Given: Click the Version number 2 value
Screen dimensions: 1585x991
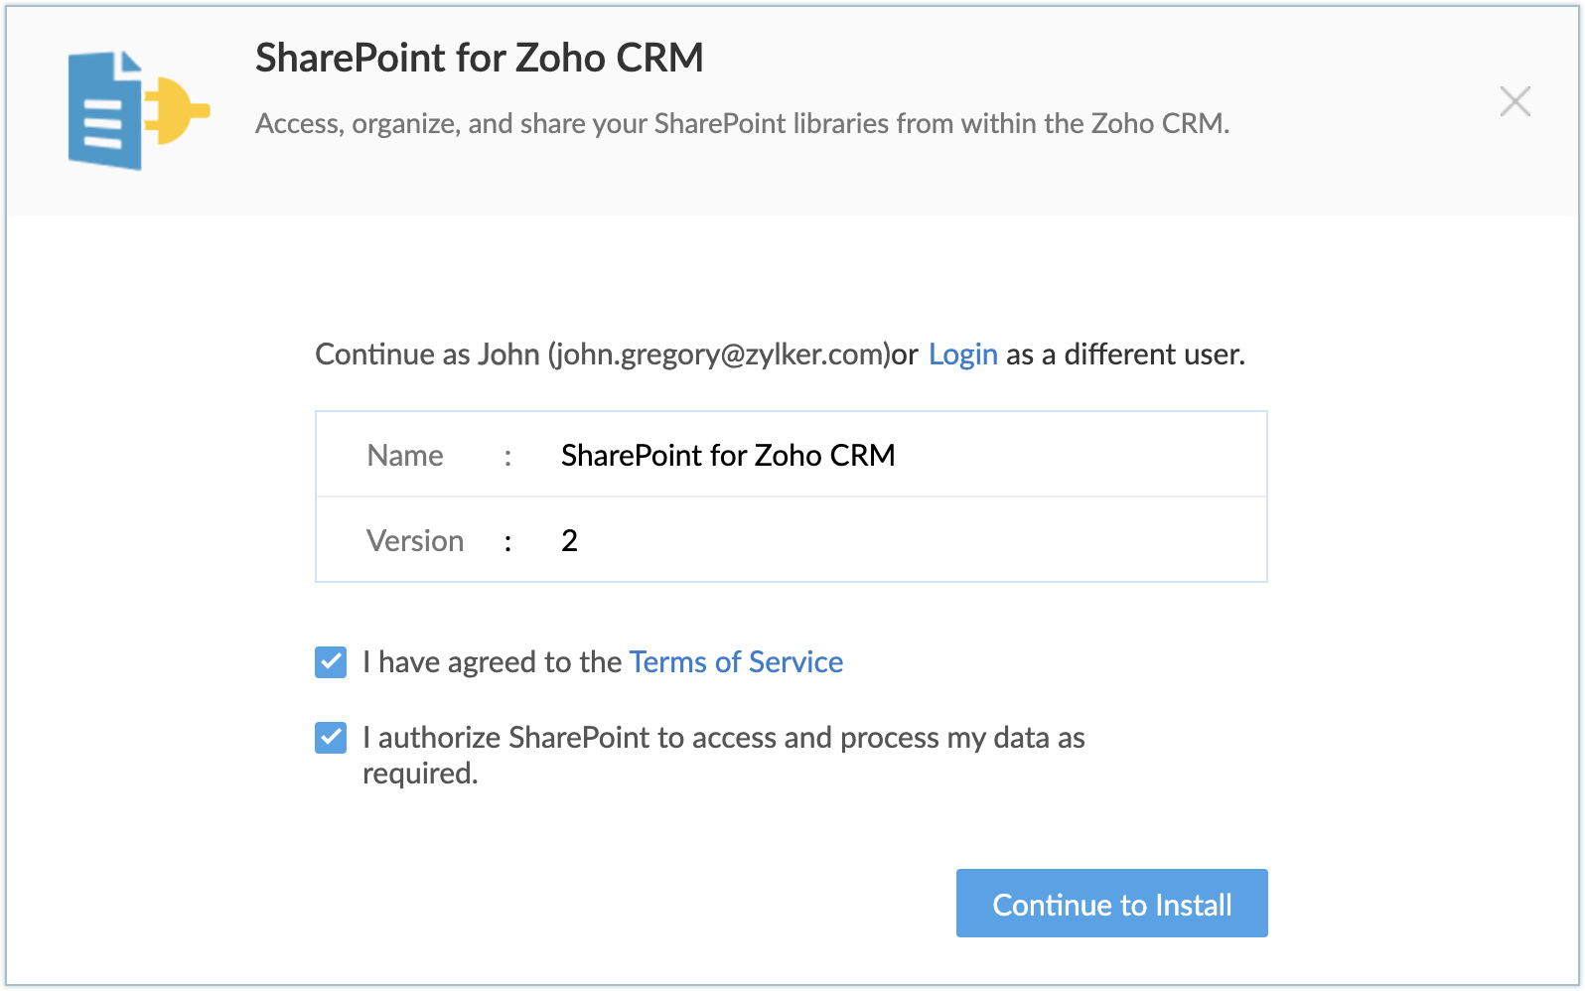Looking at the screenshot, I should point(569,541).
